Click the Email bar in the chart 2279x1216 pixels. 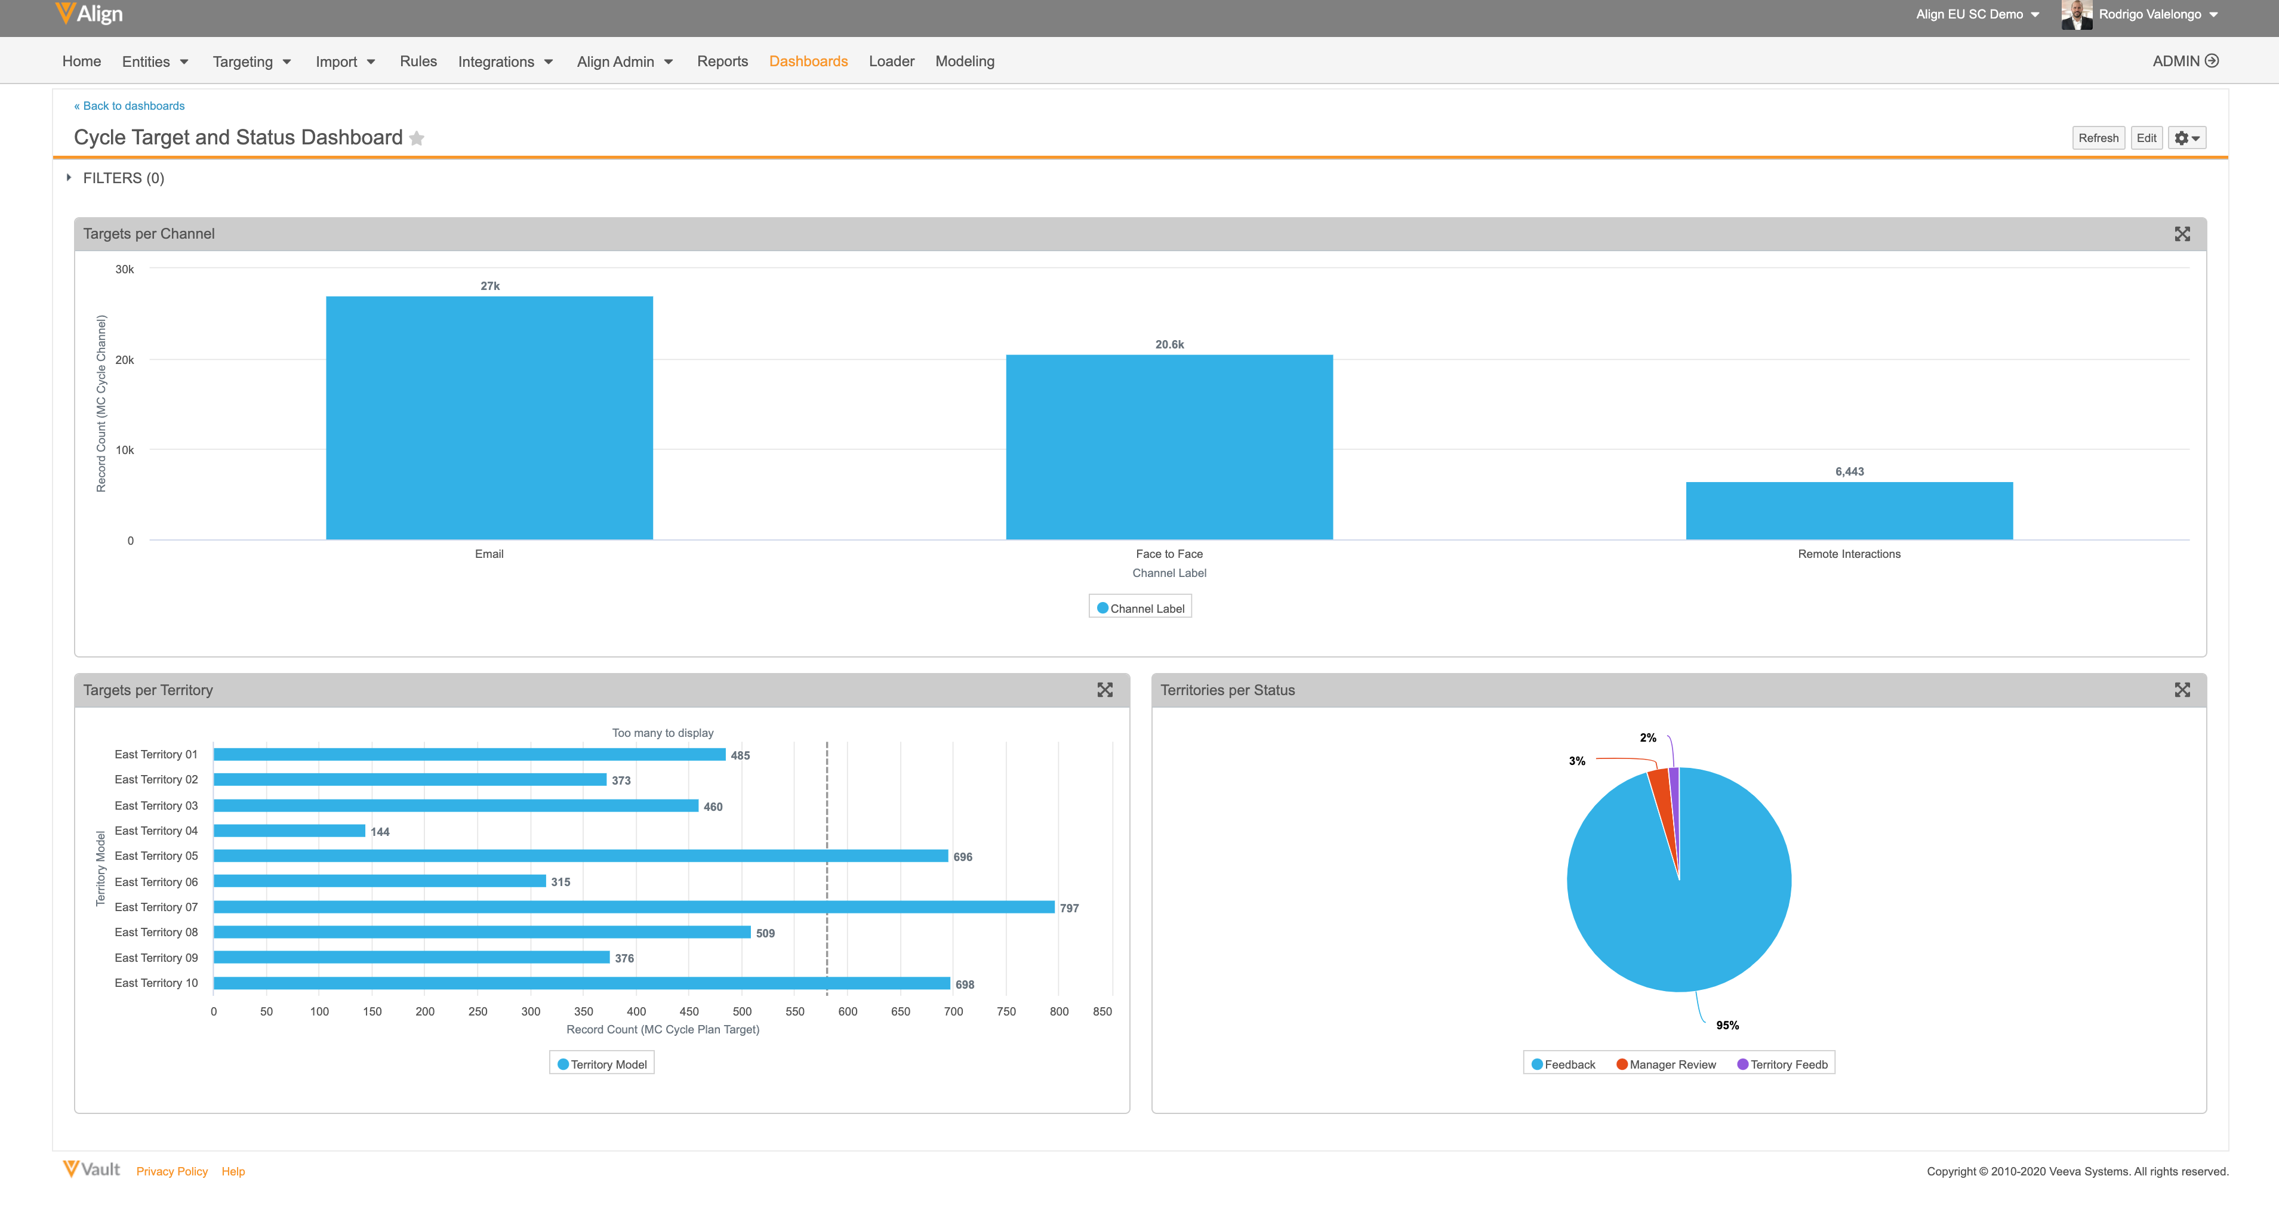pos(489,418)
